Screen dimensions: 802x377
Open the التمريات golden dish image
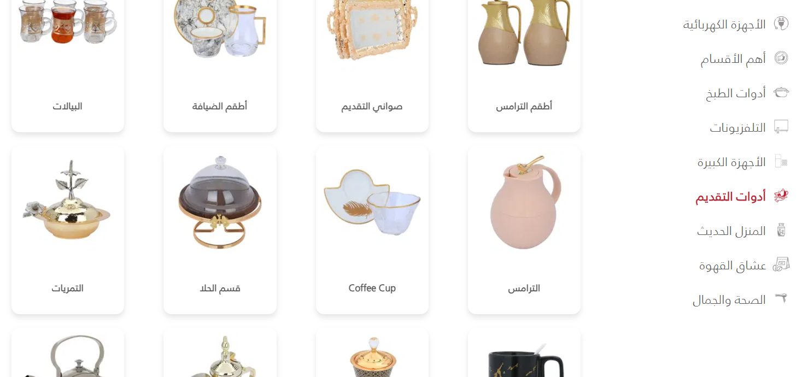[x=67, y=201]
